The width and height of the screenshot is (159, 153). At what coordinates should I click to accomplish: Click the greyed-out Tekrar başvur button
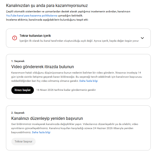coord(24,141)
